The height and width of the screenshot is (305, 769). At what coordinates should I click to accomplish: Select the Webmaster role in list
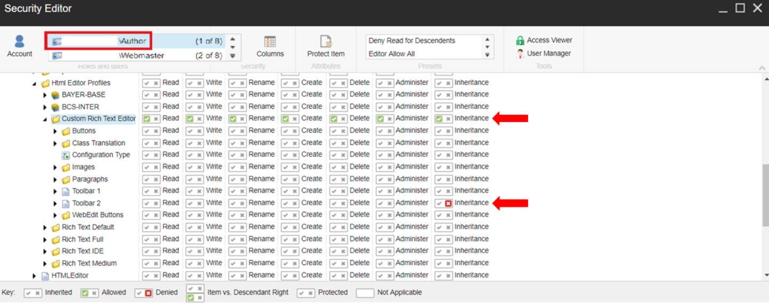pyautogui.click(x=141, y=55)
